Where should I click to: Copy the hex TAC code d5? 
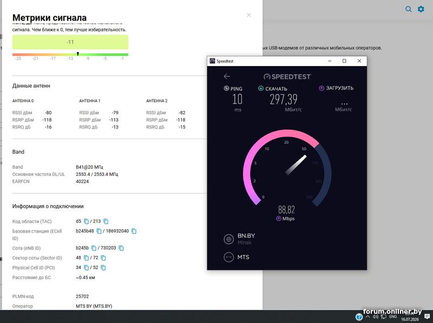coord(86,221)
